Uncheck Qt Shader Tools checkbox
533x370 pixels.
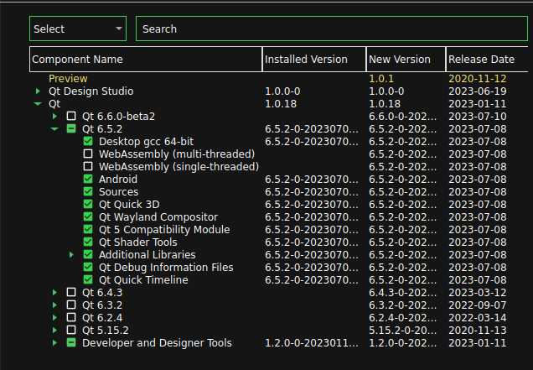click(x=88, y=242)
